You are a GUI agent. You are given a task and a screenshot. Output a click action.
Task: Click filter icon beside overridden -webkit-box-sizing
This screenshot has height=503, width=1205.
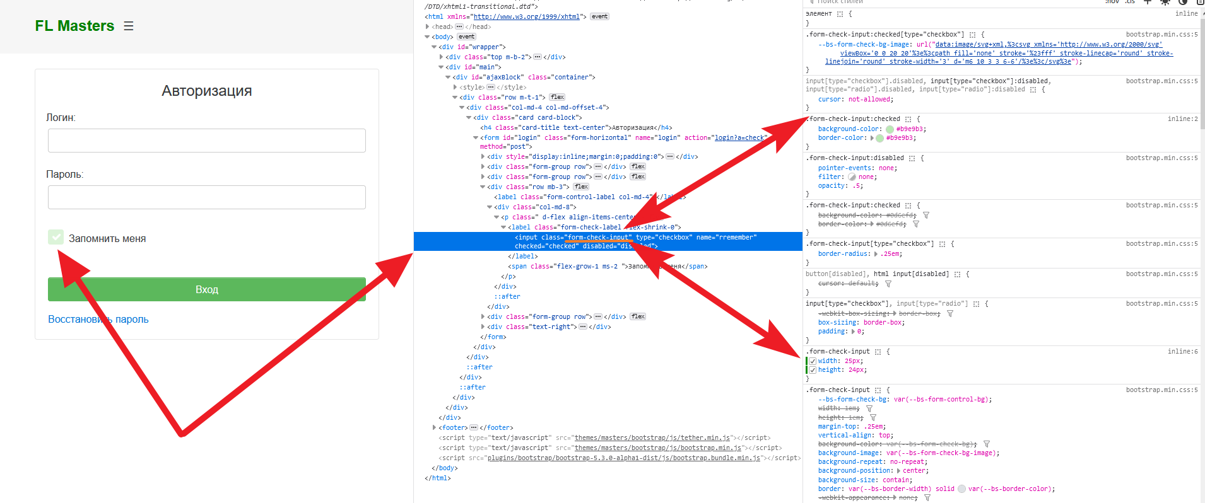(x=950, y=314)
